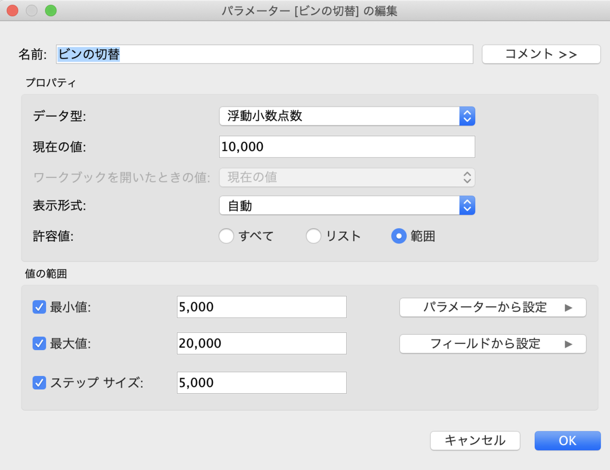
Task: Click the プロパティ section heading
Action: (50, 83)
